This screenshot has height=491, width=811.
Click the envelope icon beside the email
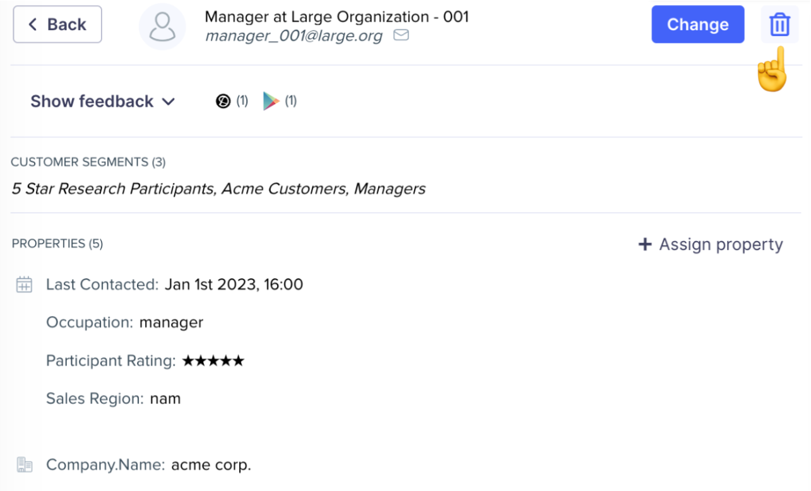point(401,35)
